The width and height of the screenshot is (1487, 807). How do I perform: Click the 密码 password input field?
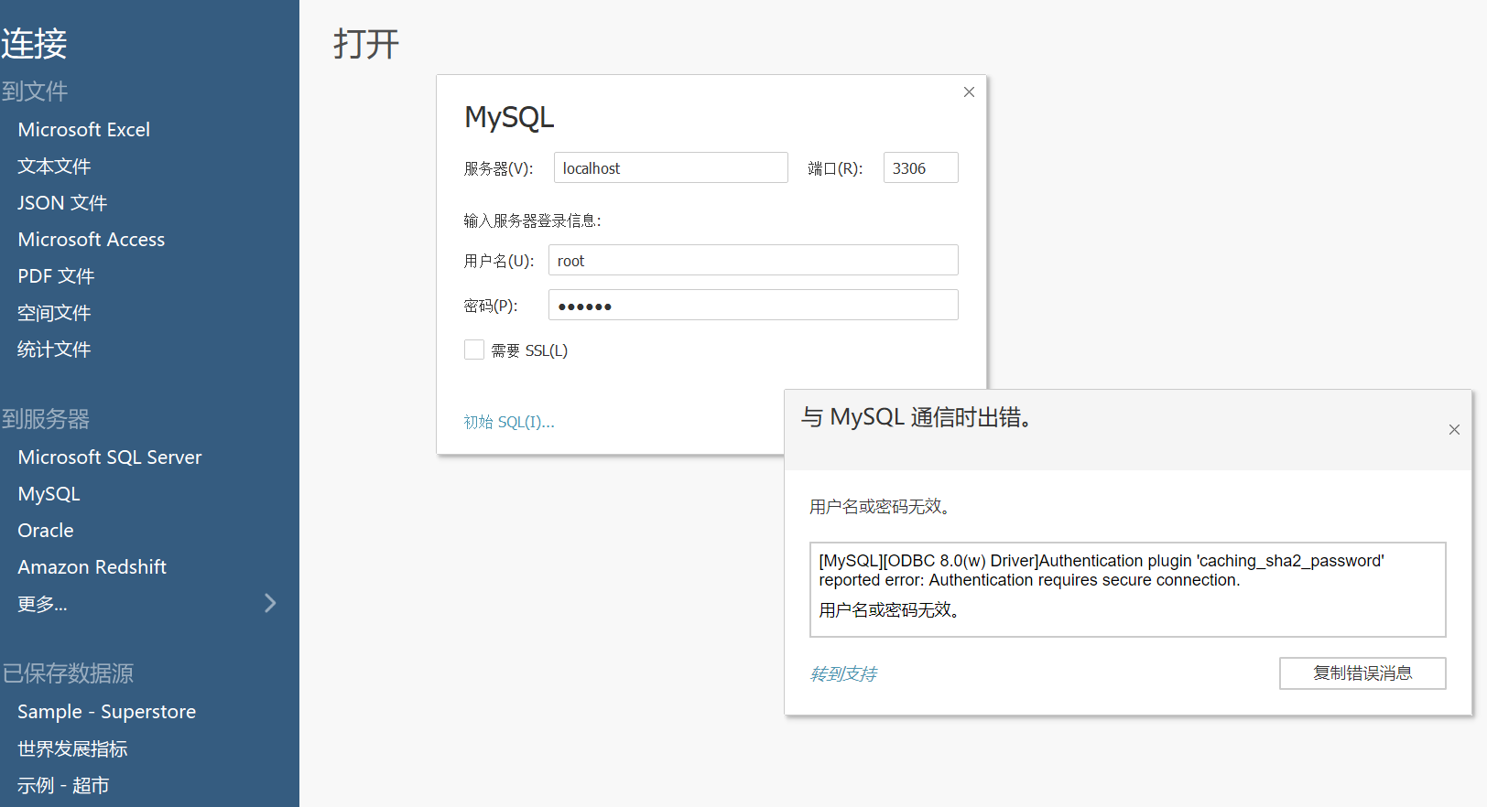(x=753, y=305)
